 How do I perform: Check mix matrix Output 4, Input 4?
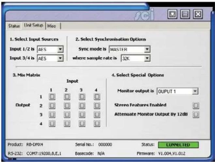coord(97,124)
